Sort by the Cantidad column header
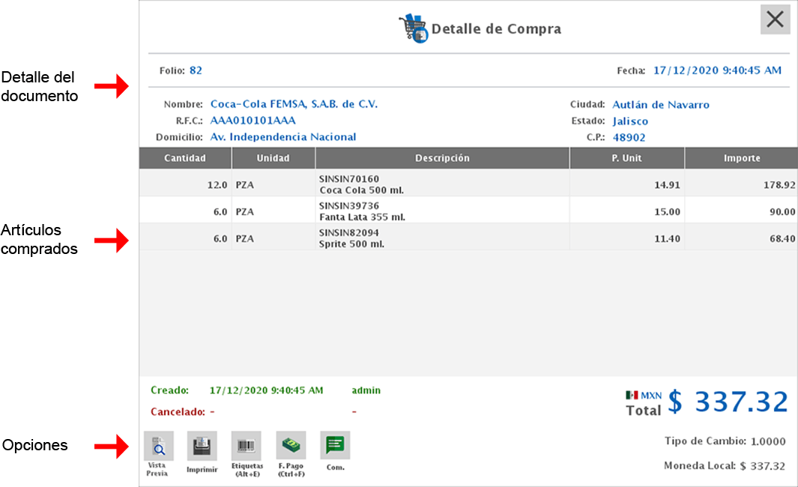 185,158
